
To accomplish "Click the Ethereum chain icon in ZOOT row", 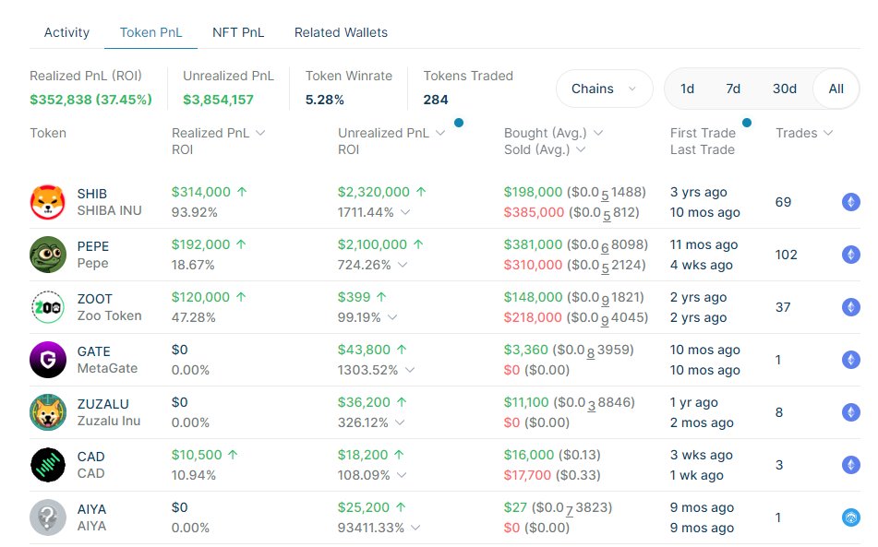I will click(851, 307).
